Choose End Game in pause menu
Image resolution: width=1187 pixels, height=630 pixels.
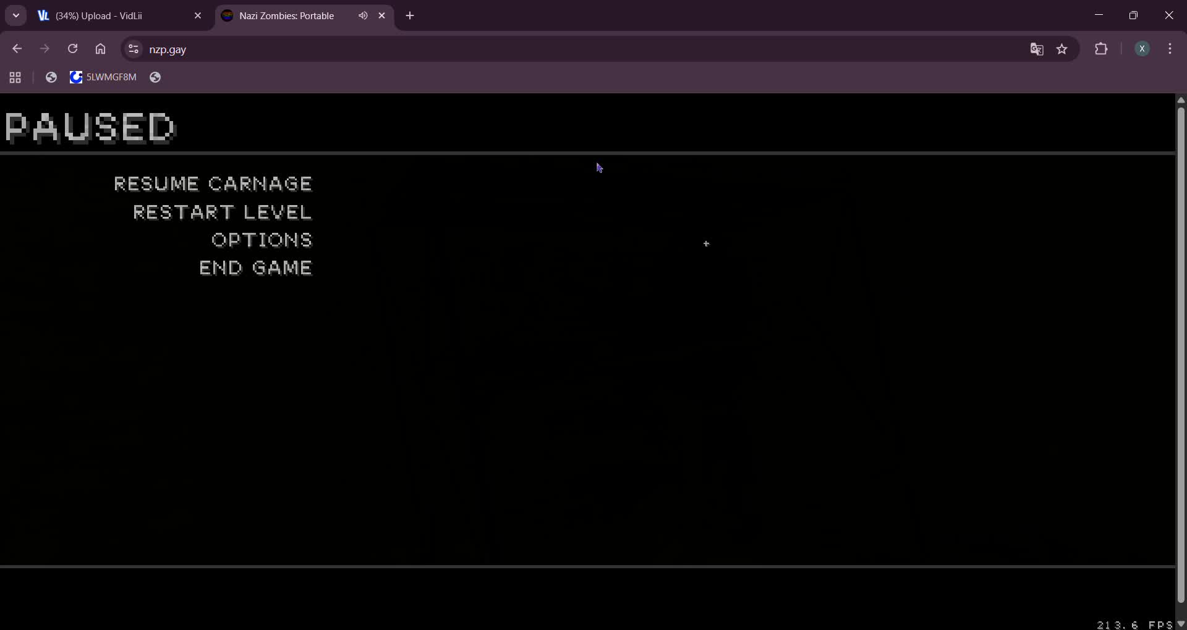[x=256, y=268]
